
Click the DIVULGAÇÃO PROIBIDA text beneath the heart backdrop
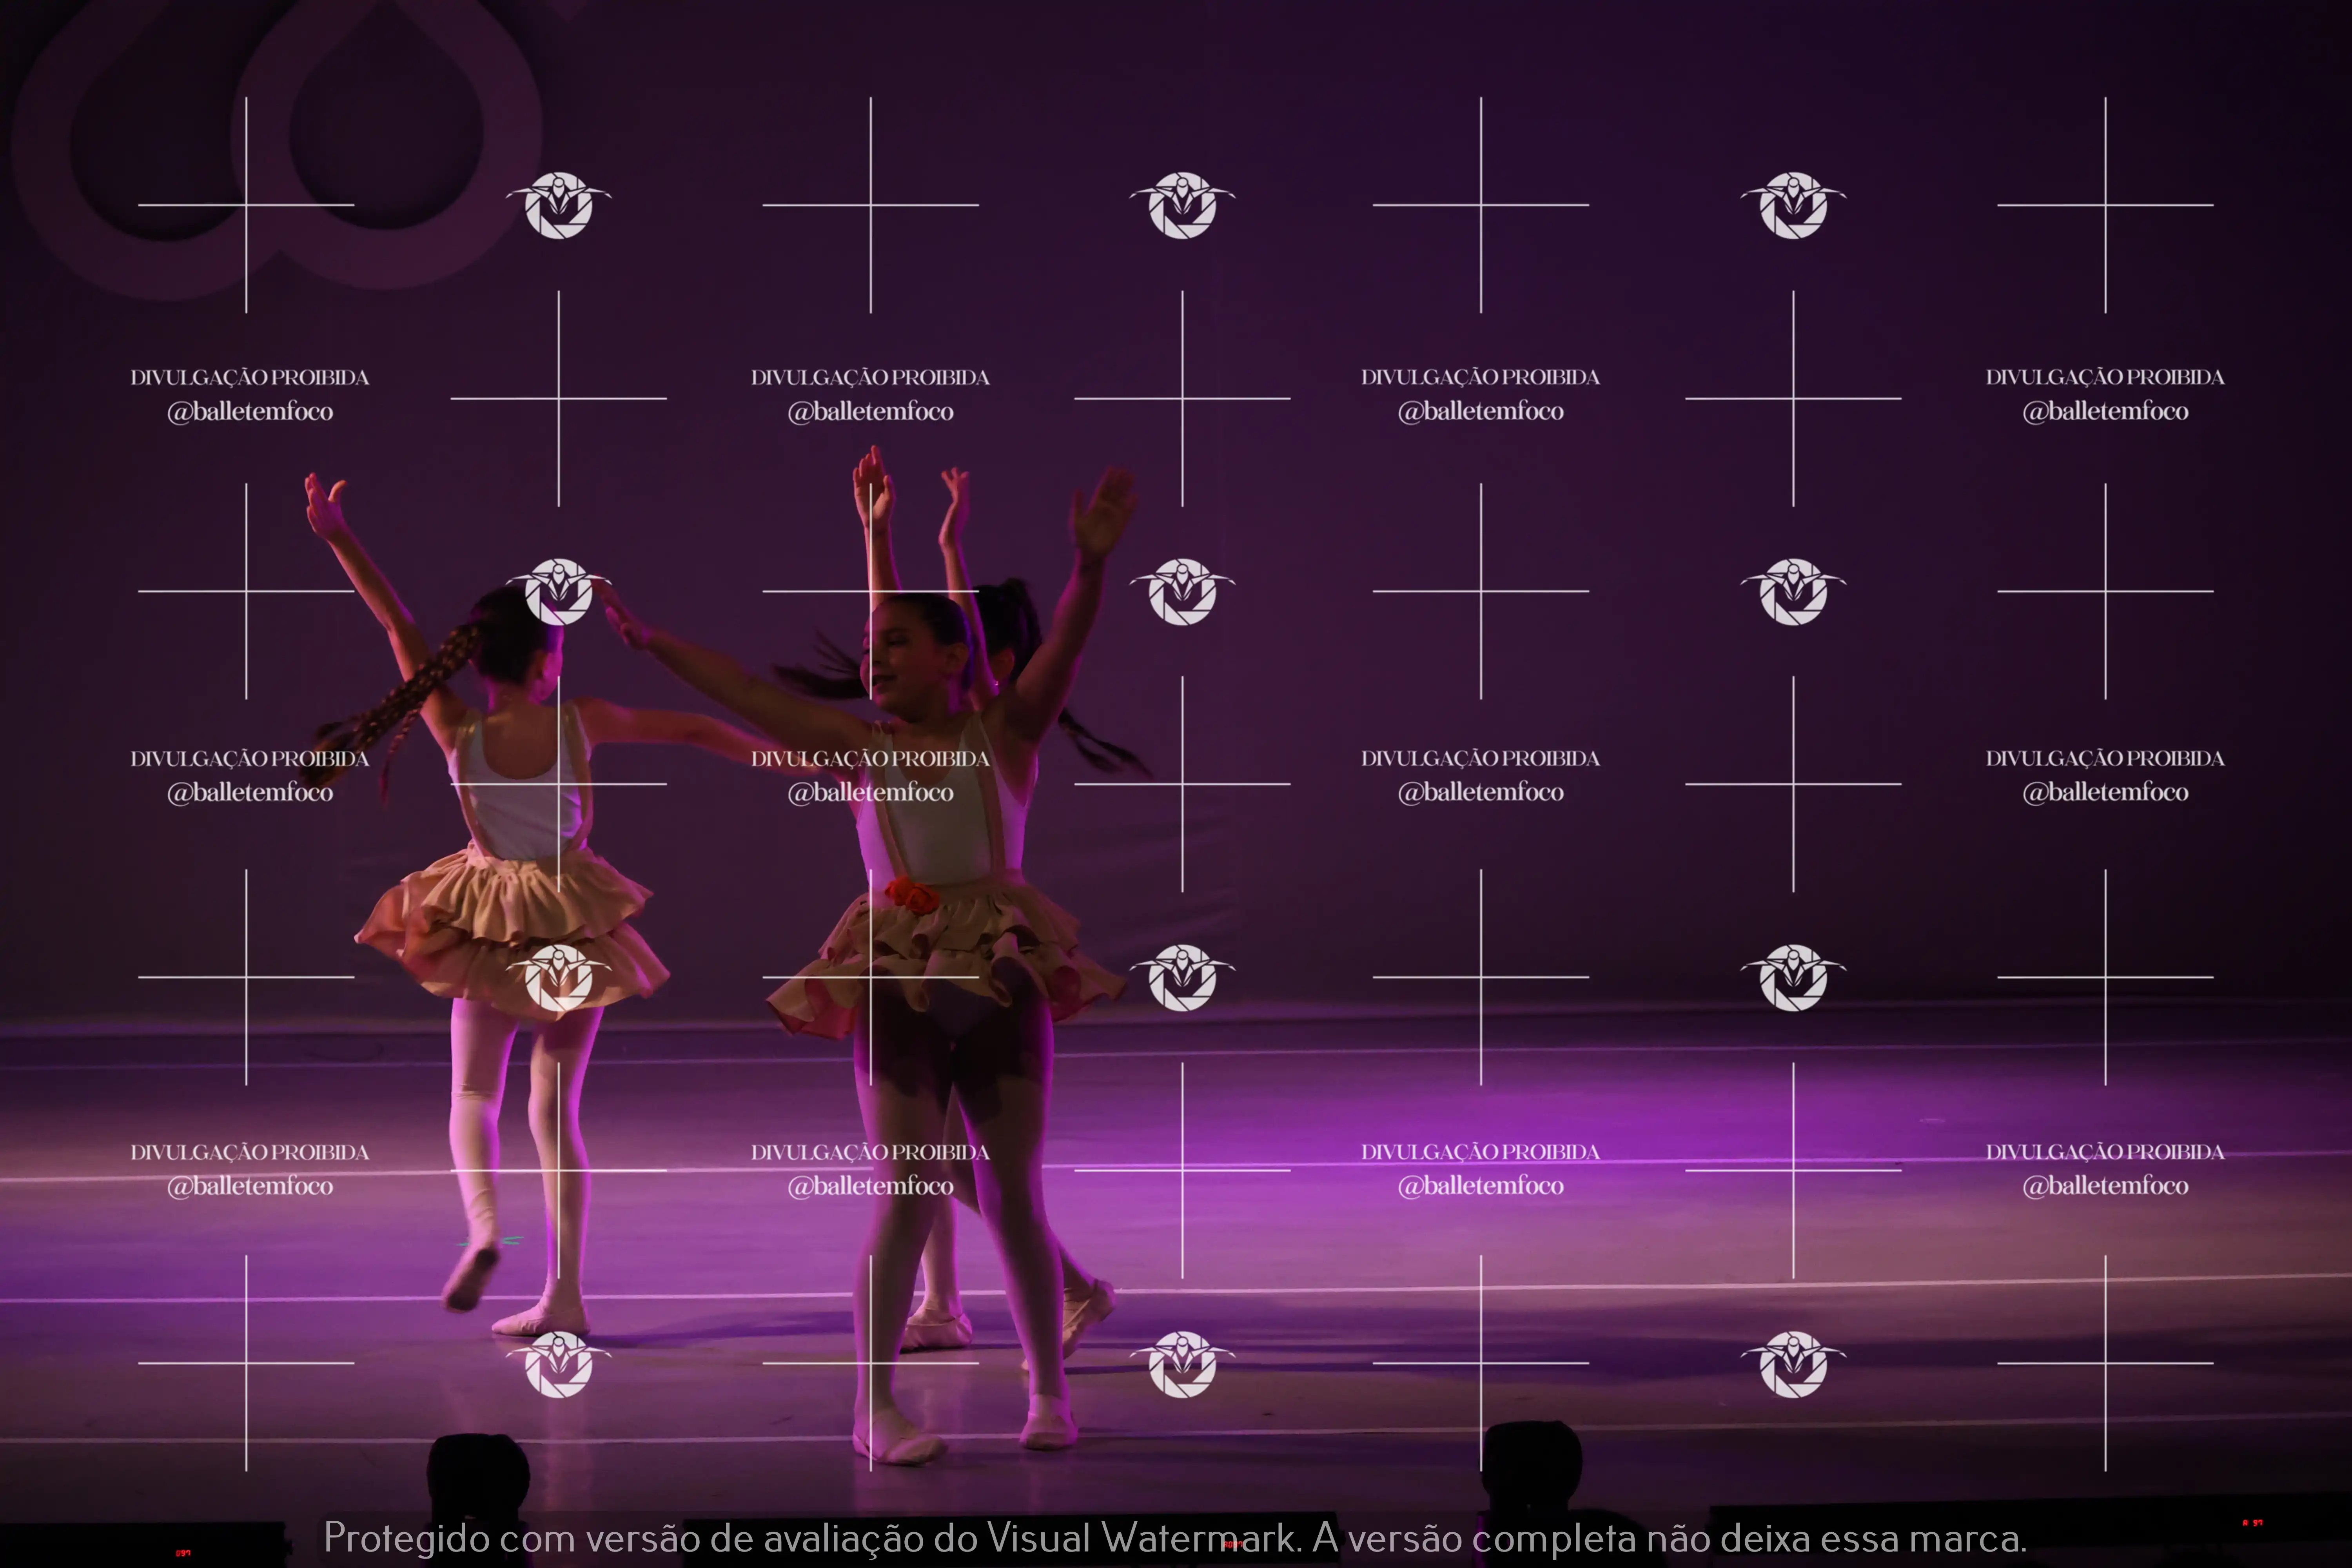coord(250,377)
